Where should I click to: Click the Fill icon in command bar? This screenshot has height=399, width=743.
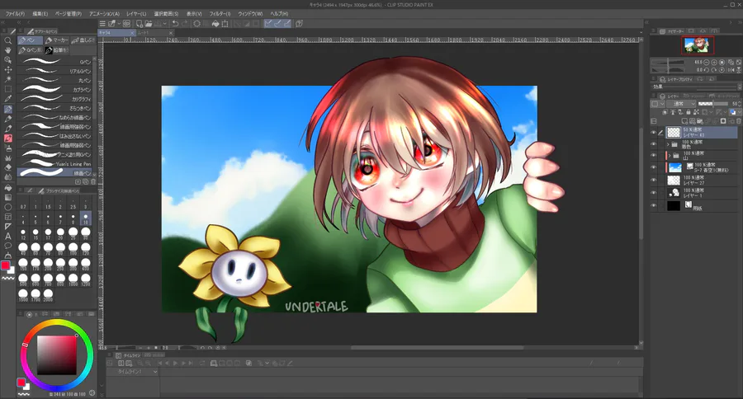tap(215, 23)
